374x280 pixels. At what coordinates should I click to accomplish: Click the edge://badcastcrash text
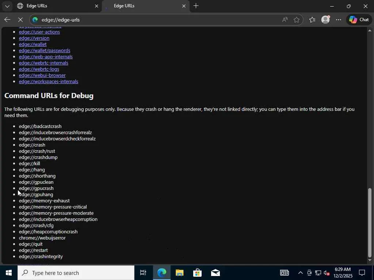[x=40, y=126]
